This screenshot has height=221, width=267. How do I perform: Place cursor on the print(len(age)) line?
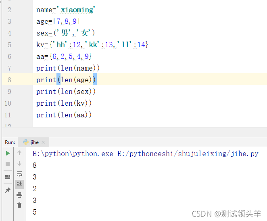[x=66, y=80]
